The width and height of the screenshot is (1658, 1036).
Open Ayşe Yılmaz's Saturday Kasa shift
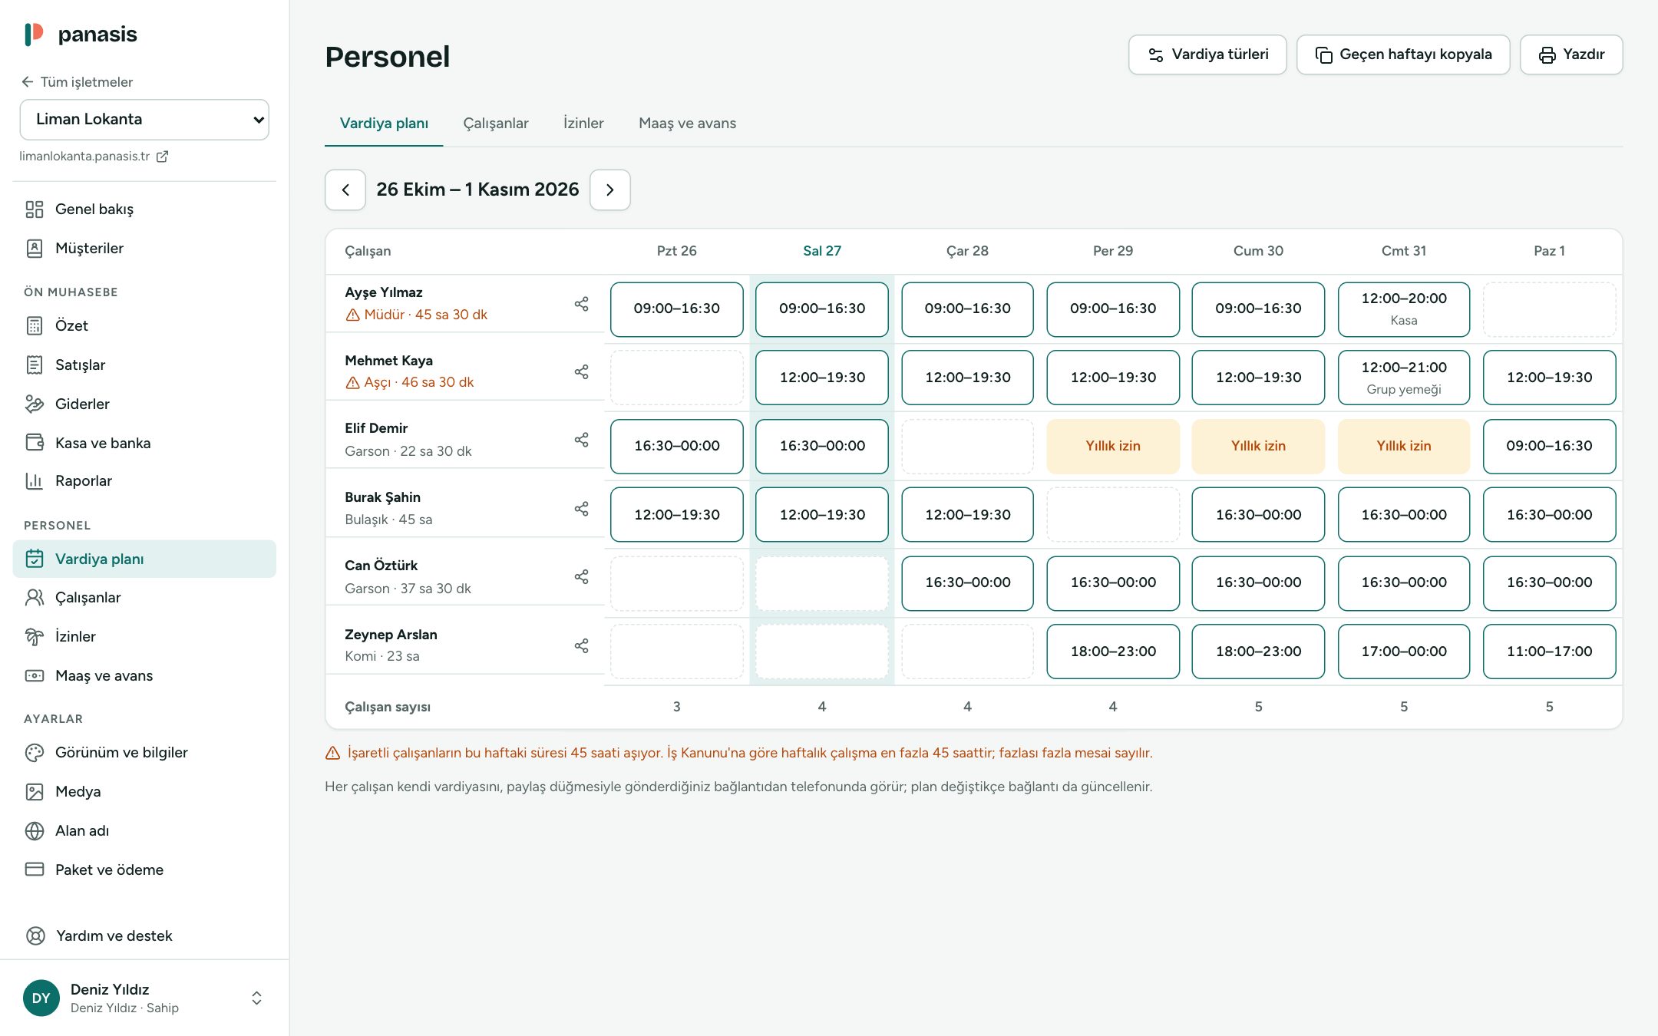pos(1404,309)
